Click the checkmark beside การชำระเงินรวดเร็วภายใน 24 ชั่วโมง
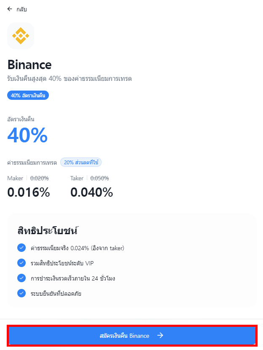Viewport: 263px width, 350px height. pos(21,278)
